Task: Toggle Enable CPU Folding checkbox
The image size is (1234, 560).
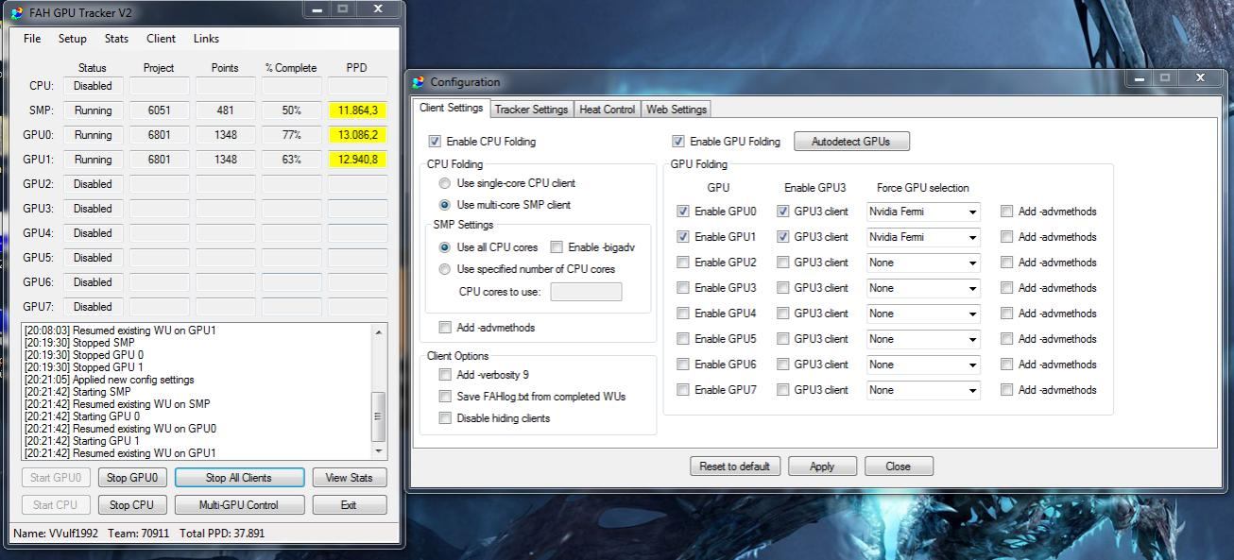Action: [x=435, y=142]
